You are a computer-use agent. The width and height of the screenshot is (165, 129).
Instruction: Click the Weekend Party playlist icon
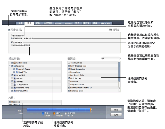[x=15, y=88]
